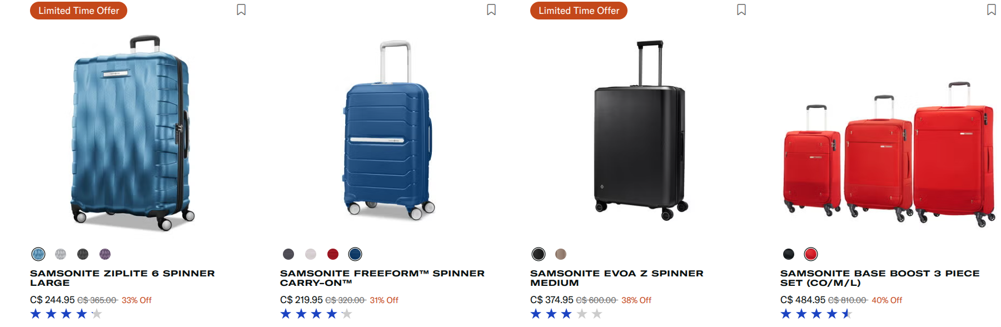Select the red Freeform Spinner color

pos(333,254)
